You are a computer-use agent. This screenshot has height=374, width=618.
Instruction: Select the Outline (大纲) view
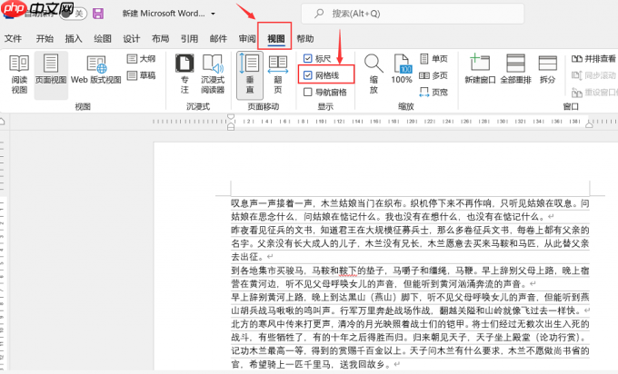[x=141, y=59]
